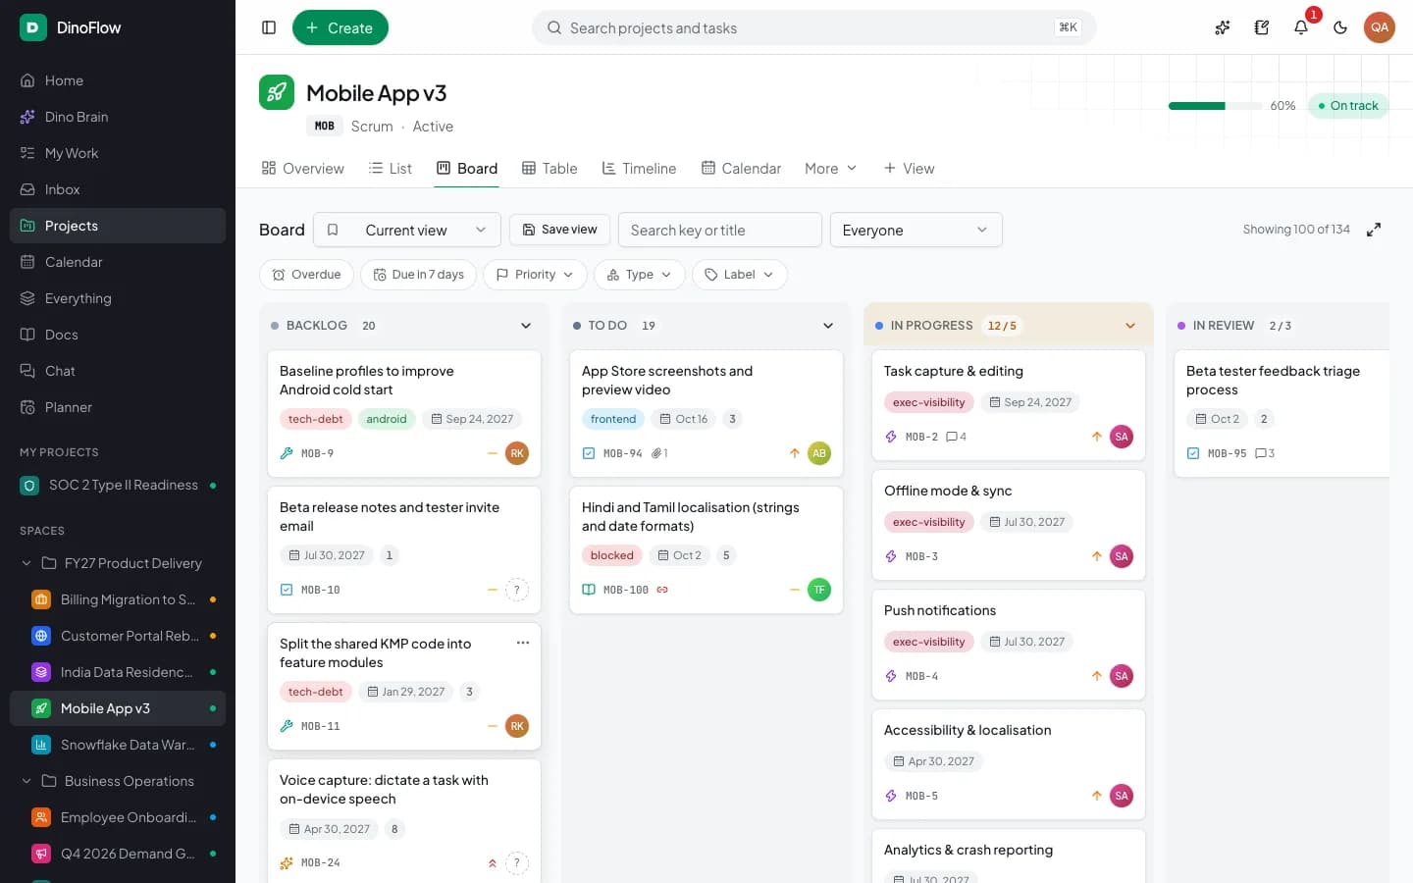Toggle the sidebar collapse icon

269,27
